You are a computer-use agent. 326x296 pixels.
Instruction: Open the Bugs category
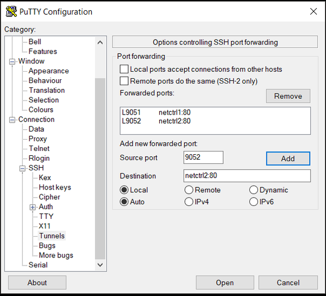[x=47, y=245]
